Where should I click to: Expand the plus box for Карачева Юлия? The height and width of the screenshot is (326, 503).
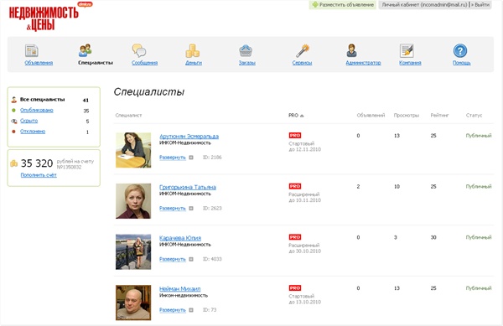[x=191, y=259]
